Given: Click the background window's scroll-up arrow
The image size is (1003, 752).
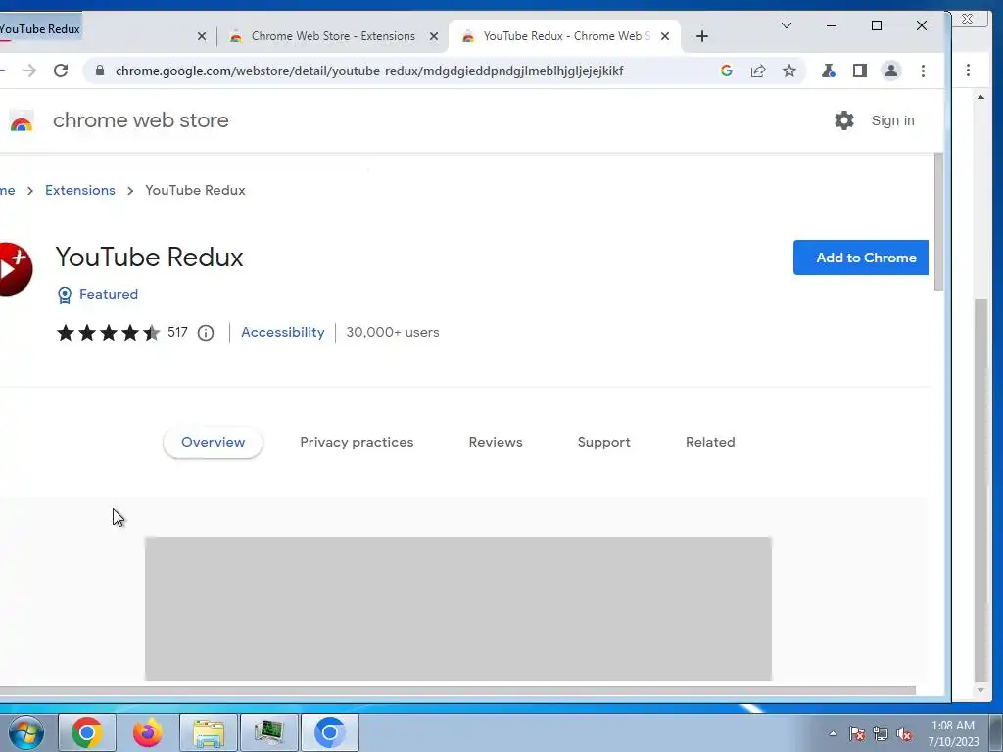Looking at the screenshot, I should [x=981, y=97].
